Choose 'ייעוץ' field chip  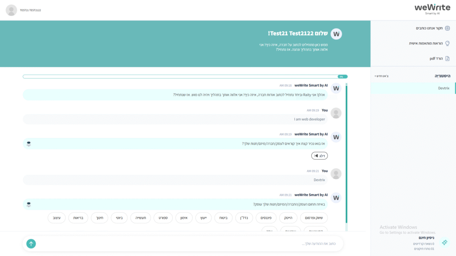pyautogui.click(x=204, y=218)
